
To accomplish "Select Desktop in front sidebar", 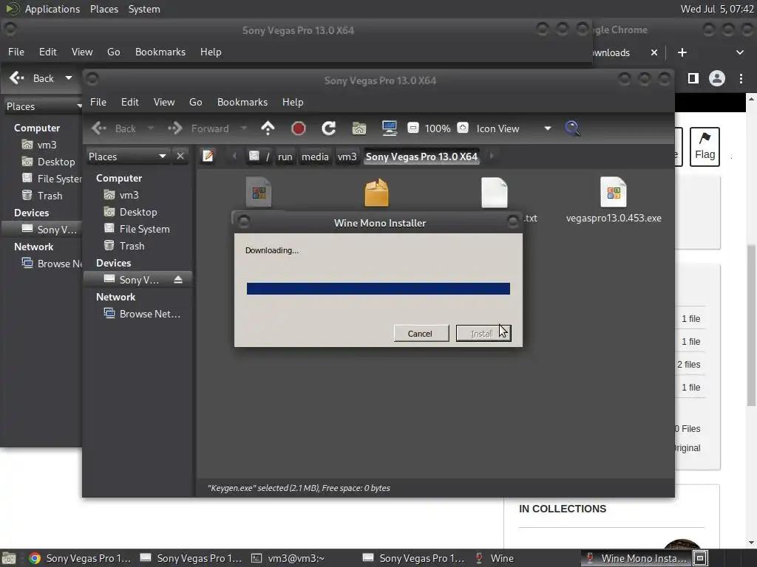I will (x=138, y=212).
